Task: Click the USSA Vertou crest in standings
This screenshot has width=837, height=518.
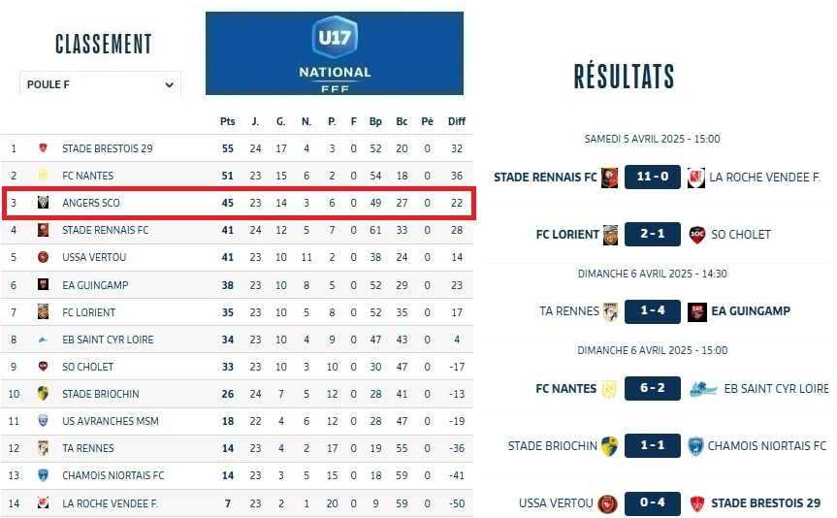Action: 44,257
